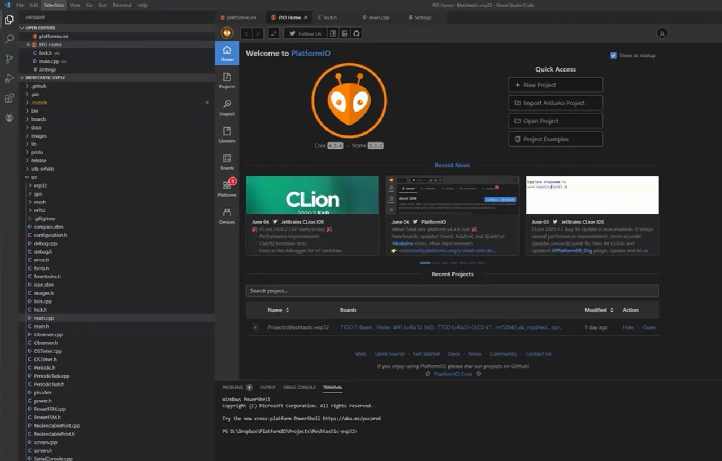Click the expand fullscreen icon in PIO toolbar
The image size is (722, 461).
(x=274, y=33)
